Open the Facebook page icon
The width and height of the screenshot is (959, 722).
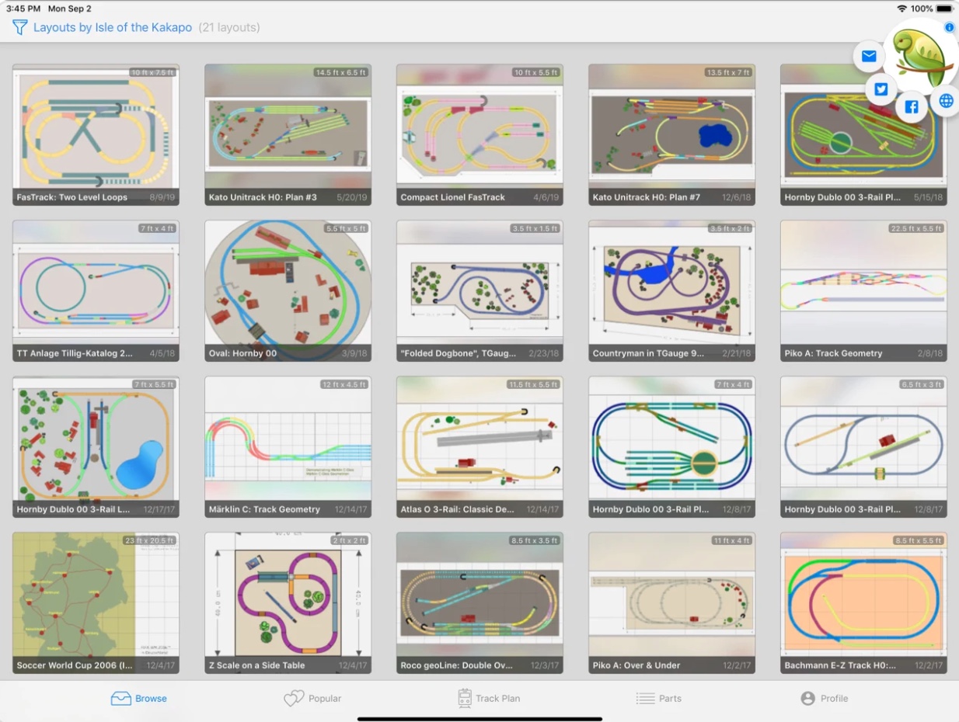tap(912, 107)
